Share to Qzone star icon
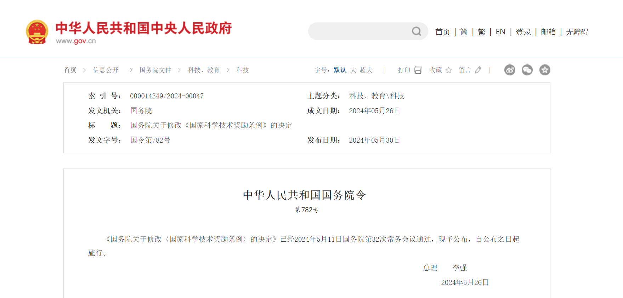This screenshot has width=623, height=298. (x=545, y=70)
